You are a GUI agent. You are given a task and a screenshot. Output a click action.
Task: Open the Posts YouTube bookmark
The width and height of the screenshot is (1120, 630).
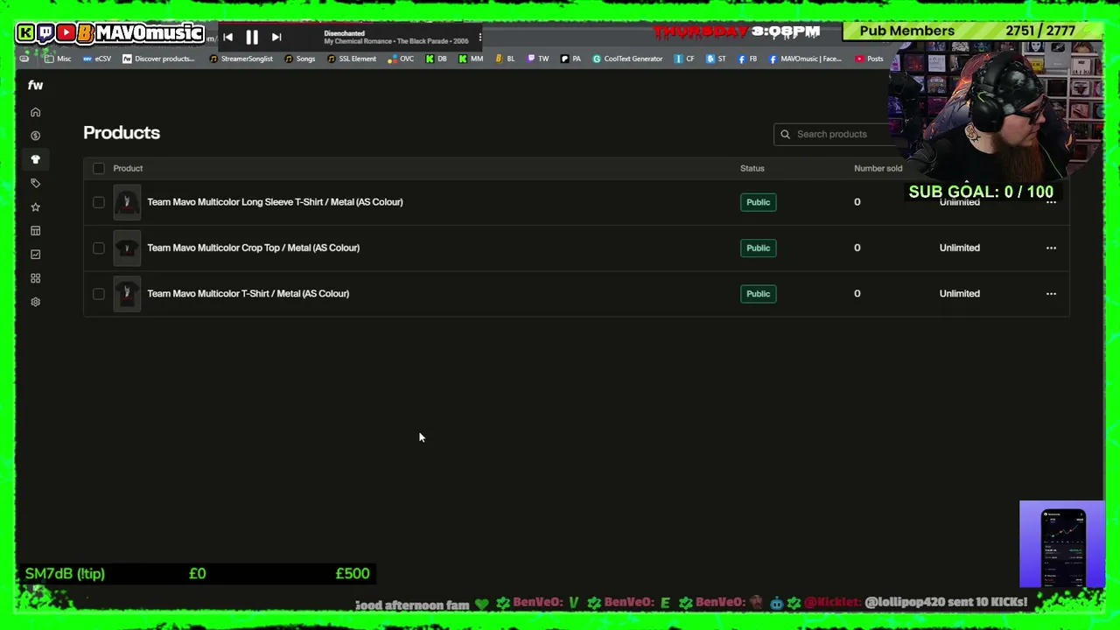coord(869,59)
